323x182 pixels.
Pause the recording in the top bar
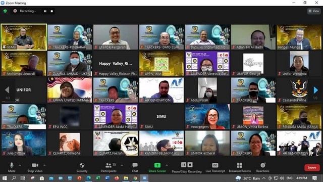pos(45,11)
